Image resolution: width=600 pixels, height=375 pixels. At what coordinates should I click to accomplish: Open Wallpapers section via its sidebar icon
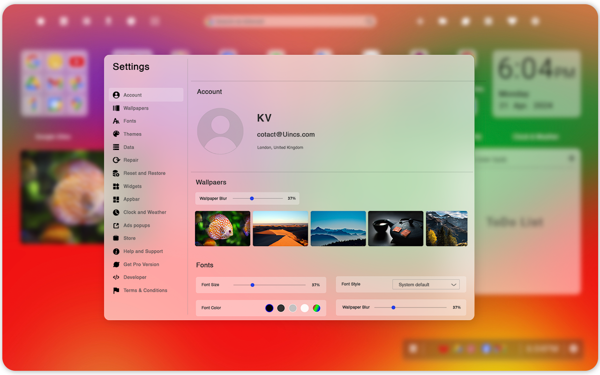click(116, 108)
